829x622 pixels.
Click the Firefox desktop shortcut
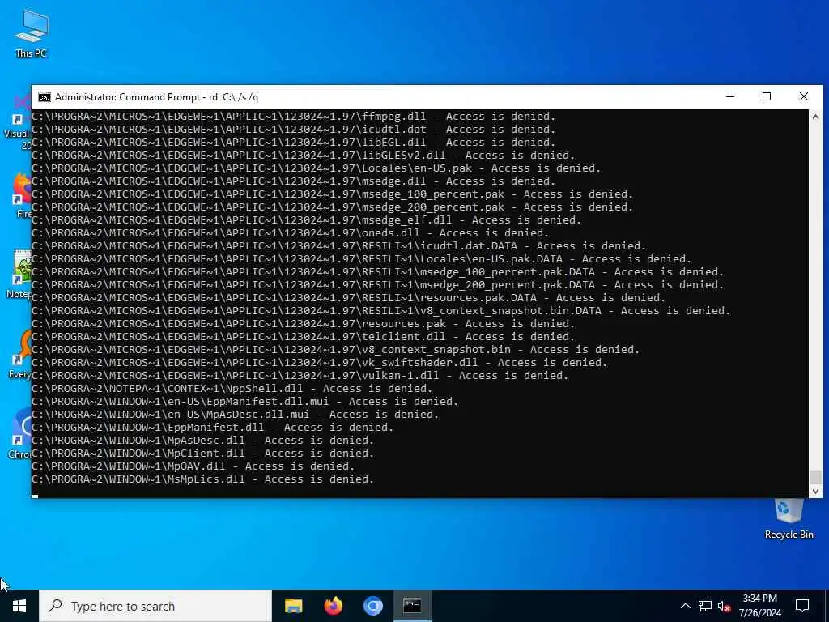pos(21,195)
